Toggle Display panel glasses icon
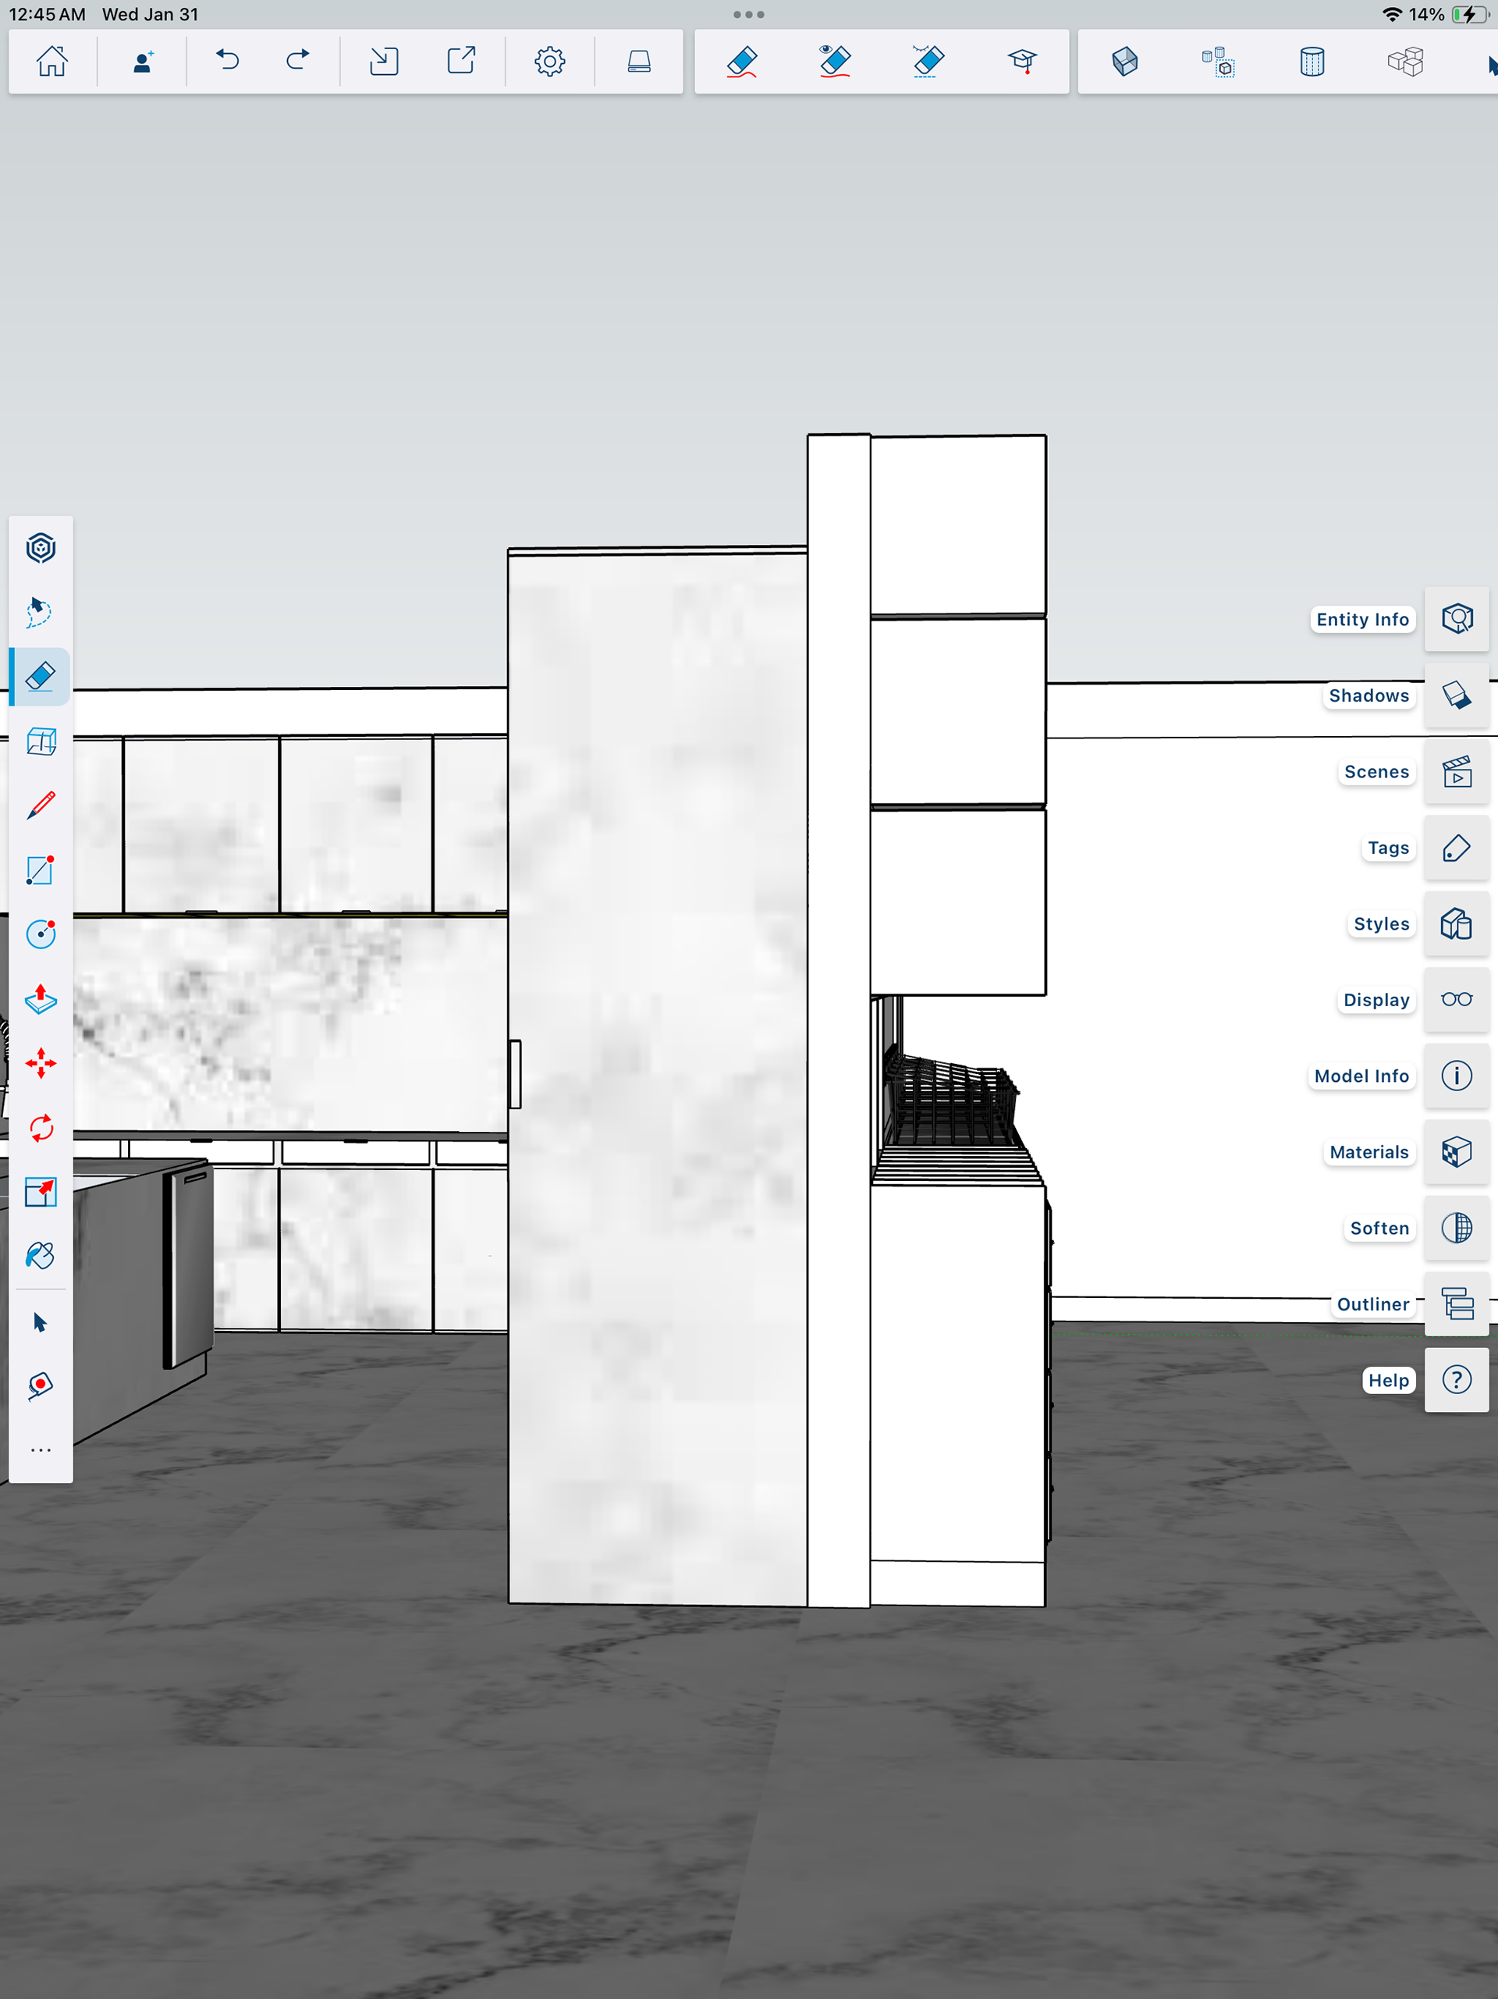The image size is (1498, 1999). click(x=1456, y=998)
